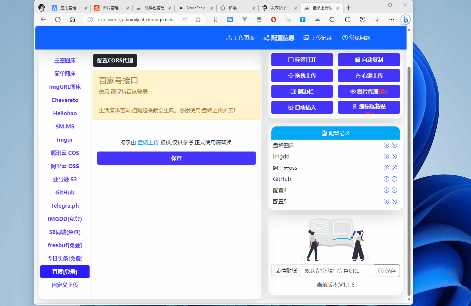471x306 pixels.
Task: Click the 配置CORS代理 button
Action: (115, 60)
